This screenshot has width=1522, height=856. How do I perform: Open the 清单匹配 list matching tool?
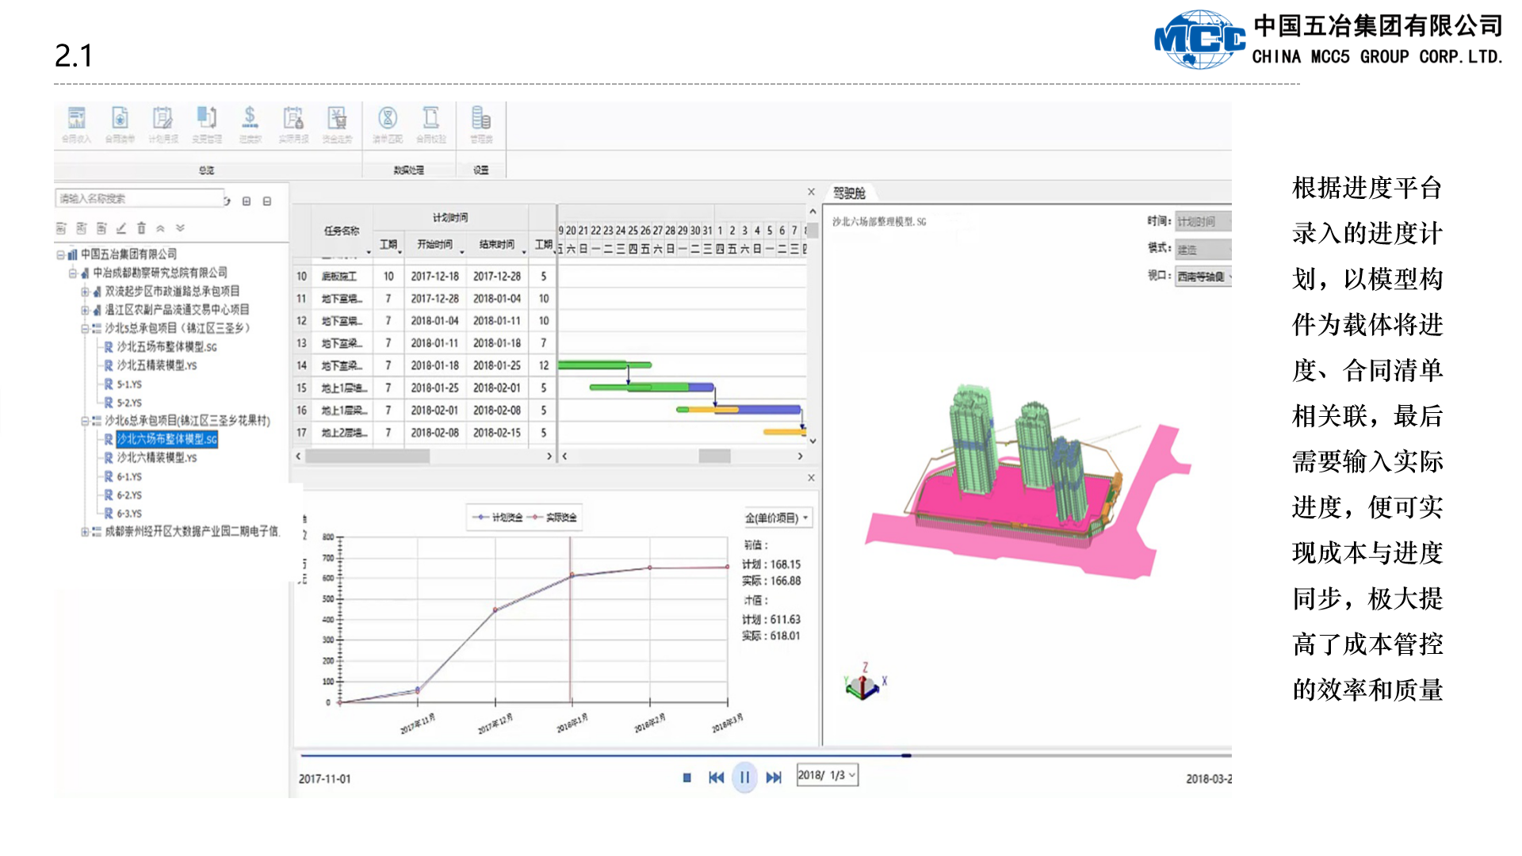[388, 124]
